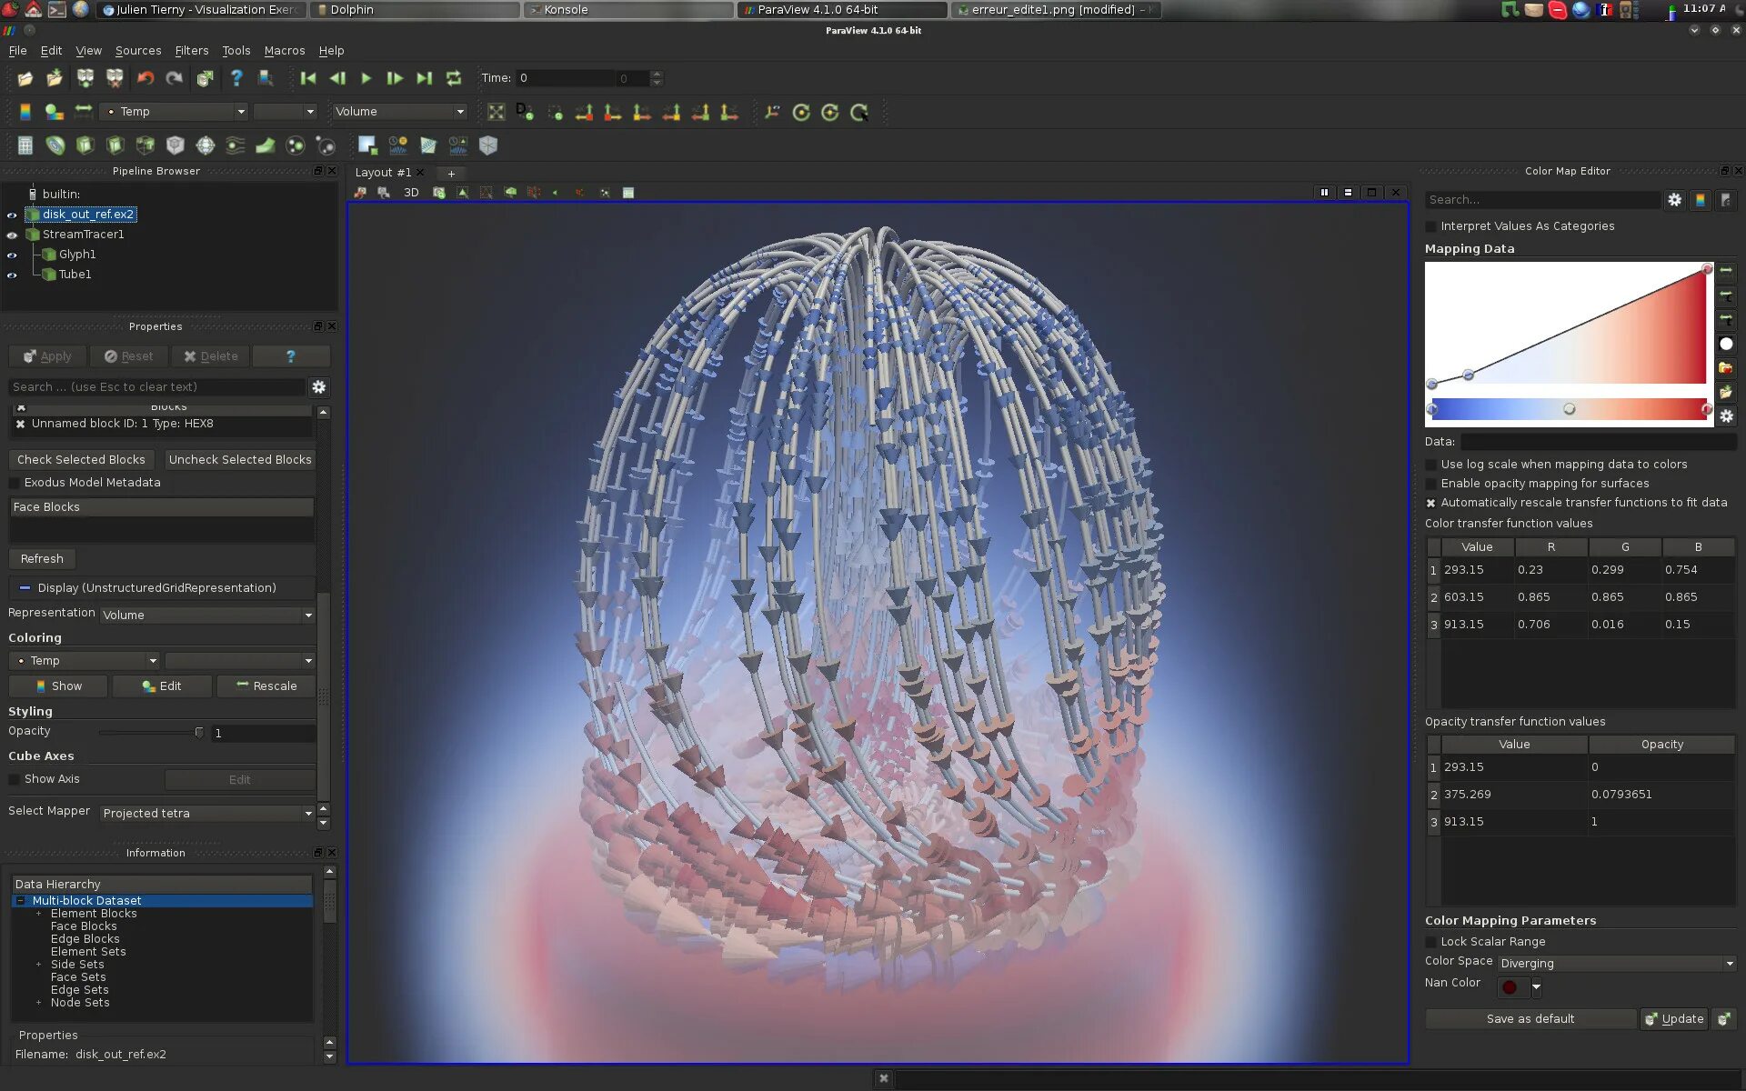The height and width of the screenshot is (1091, 1746).
Task: Click the Rescale button
Action: 266,686
